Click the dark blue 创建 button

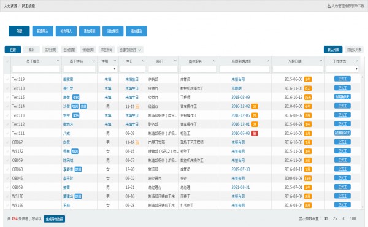point(19,31)
